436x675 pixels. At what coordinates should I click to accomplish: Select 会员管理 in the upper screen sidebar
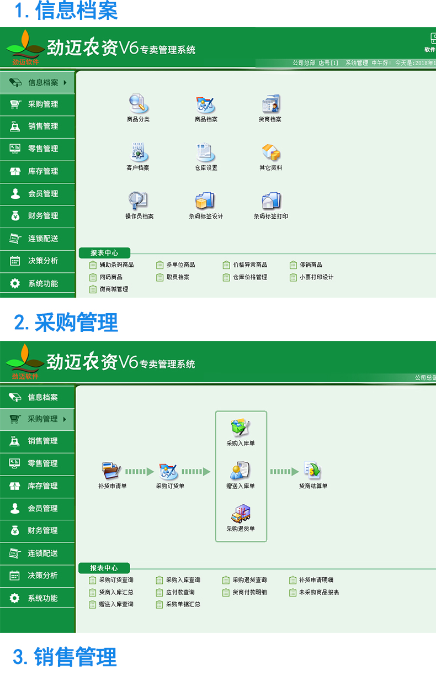tap(38, 194)
